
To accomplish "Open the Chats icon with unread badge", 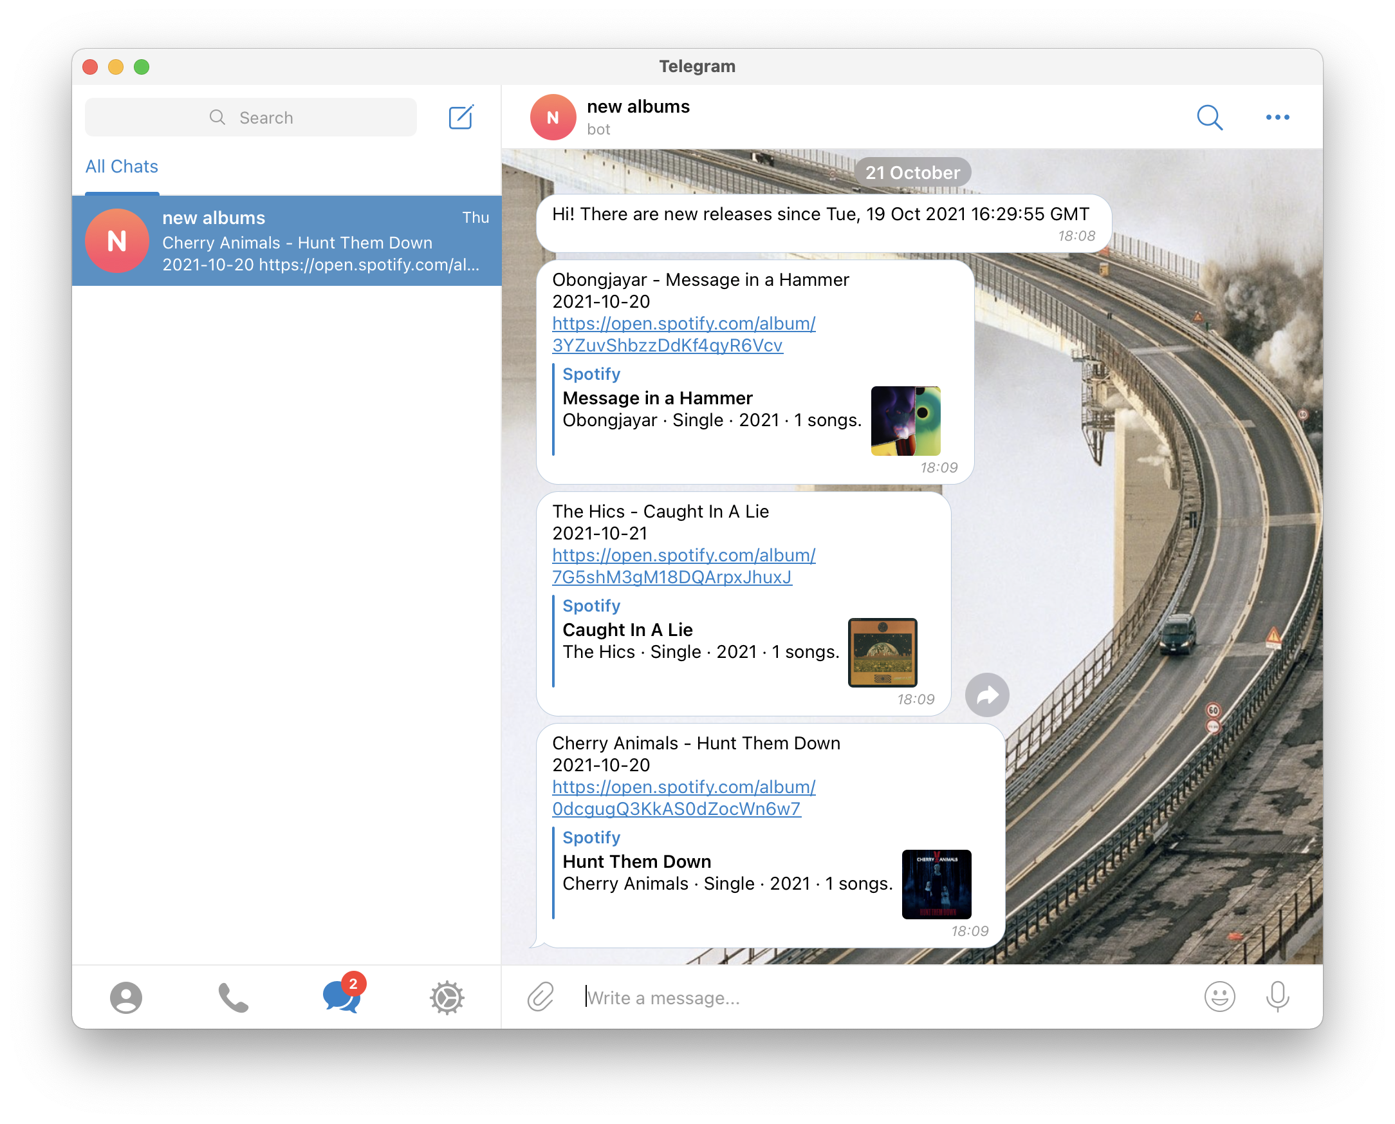I will (x=341, y=997).
